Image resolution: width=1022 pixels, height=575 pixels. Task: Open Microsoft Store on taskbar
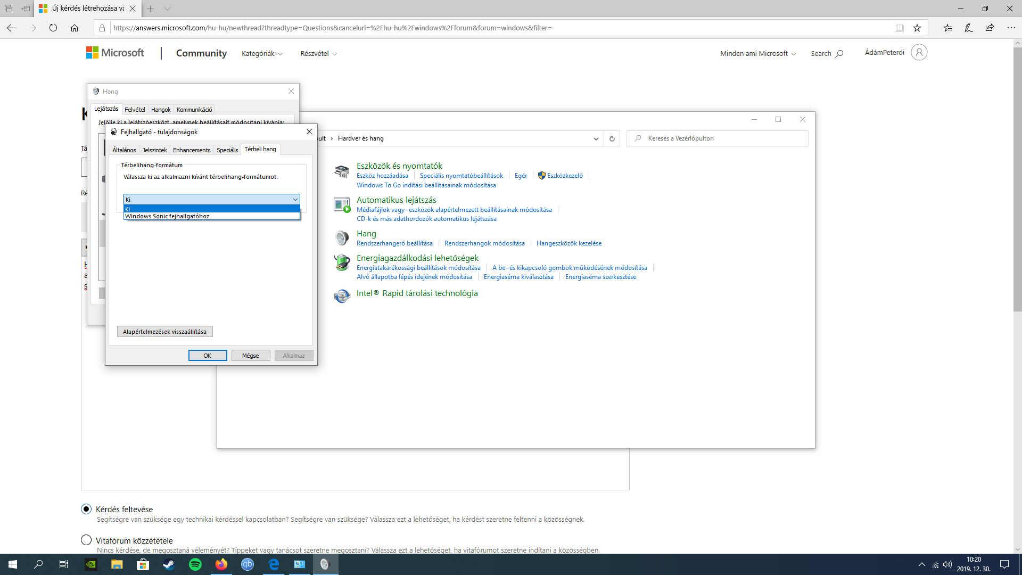[143, 564]
